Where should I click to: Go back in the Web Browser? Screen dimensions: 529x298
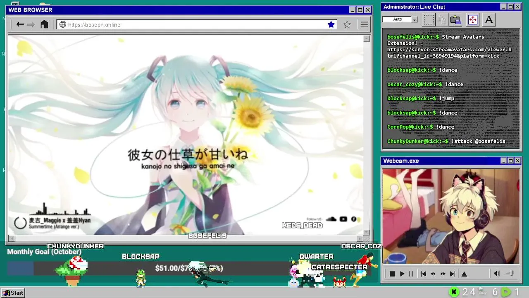(x=20, y=24)
